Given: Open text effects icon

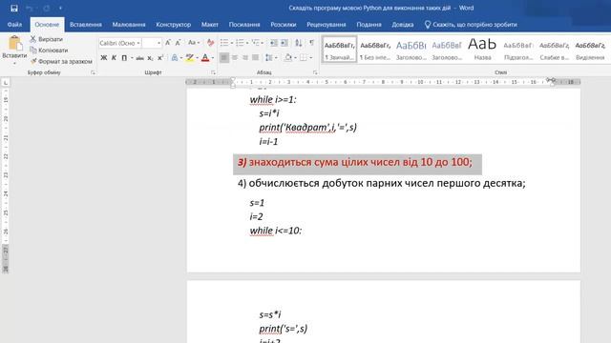Looking at the screenshot, I should (175, 58).
